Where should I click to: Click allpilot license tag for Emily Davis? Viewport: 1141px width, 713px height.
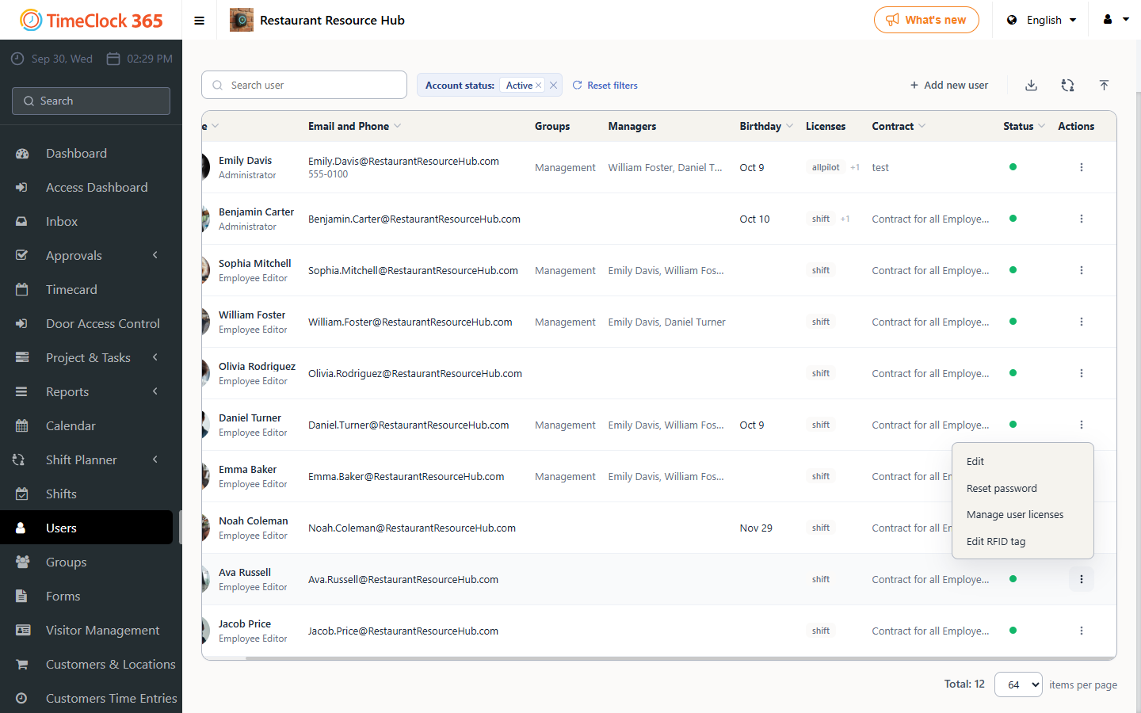(826, 167)
